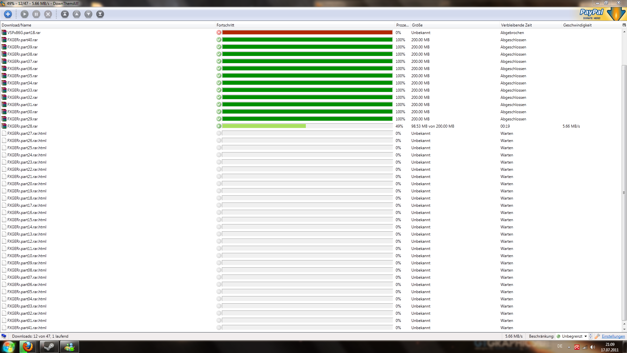Select queued item FXGERr.part16.rar.html
Viewport: 627px width, 353px height.
pos(311,212)
